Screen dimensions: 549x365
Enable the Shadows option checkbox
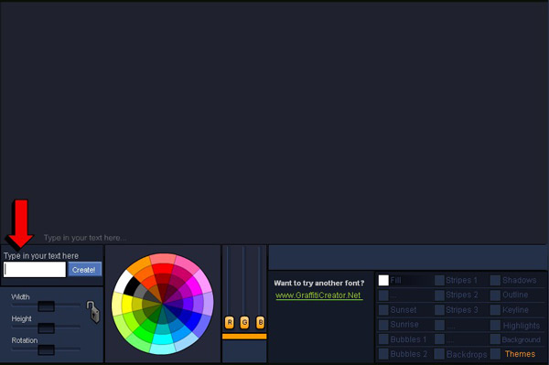(x=495, y=280)
